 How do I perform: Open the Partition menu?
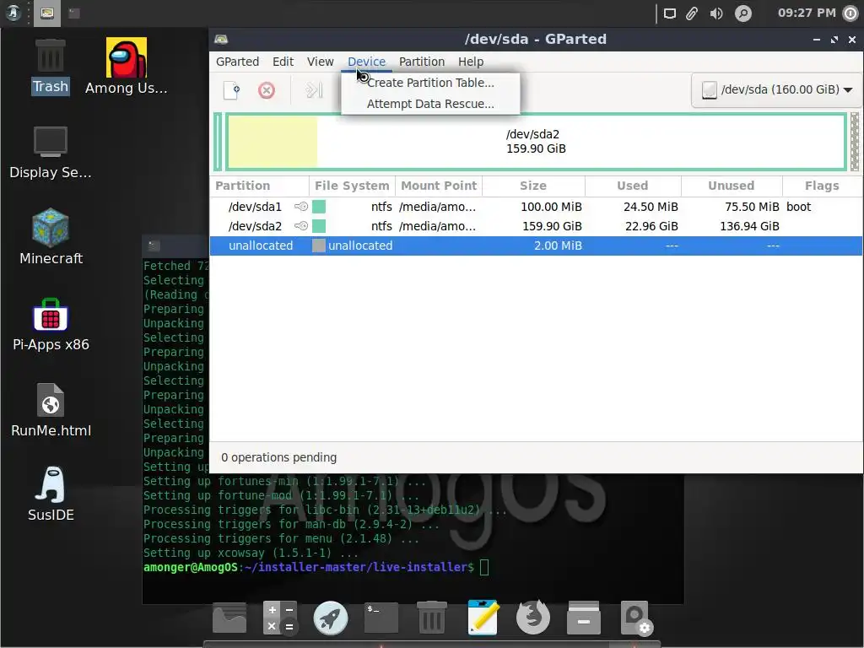[x=422, y=62]
